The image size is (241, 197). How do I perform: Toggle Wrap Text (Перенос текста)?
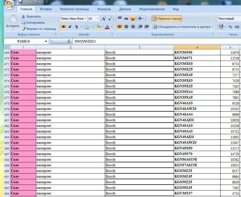point(167,18)
